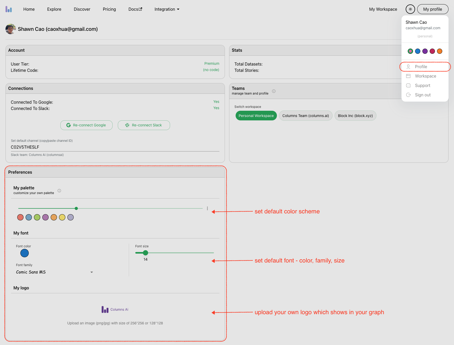Open the Explore page
Image resolution: width=454 pixels, height=345 pixels.
coord(54,9)
